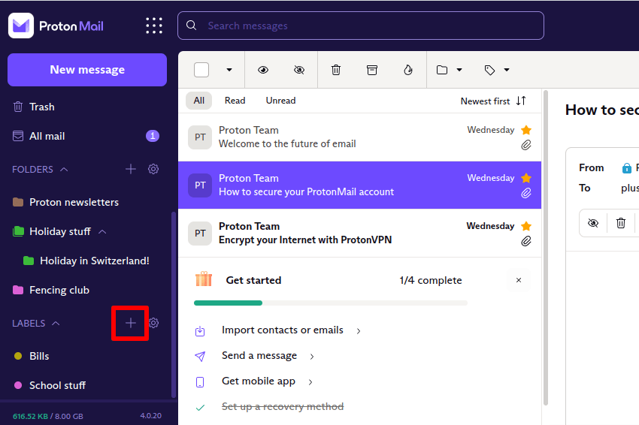This screenshot has height=425, width=639.
Task: Collapse Holiday stuff folder chevron
Action: [x=102, y=231]
